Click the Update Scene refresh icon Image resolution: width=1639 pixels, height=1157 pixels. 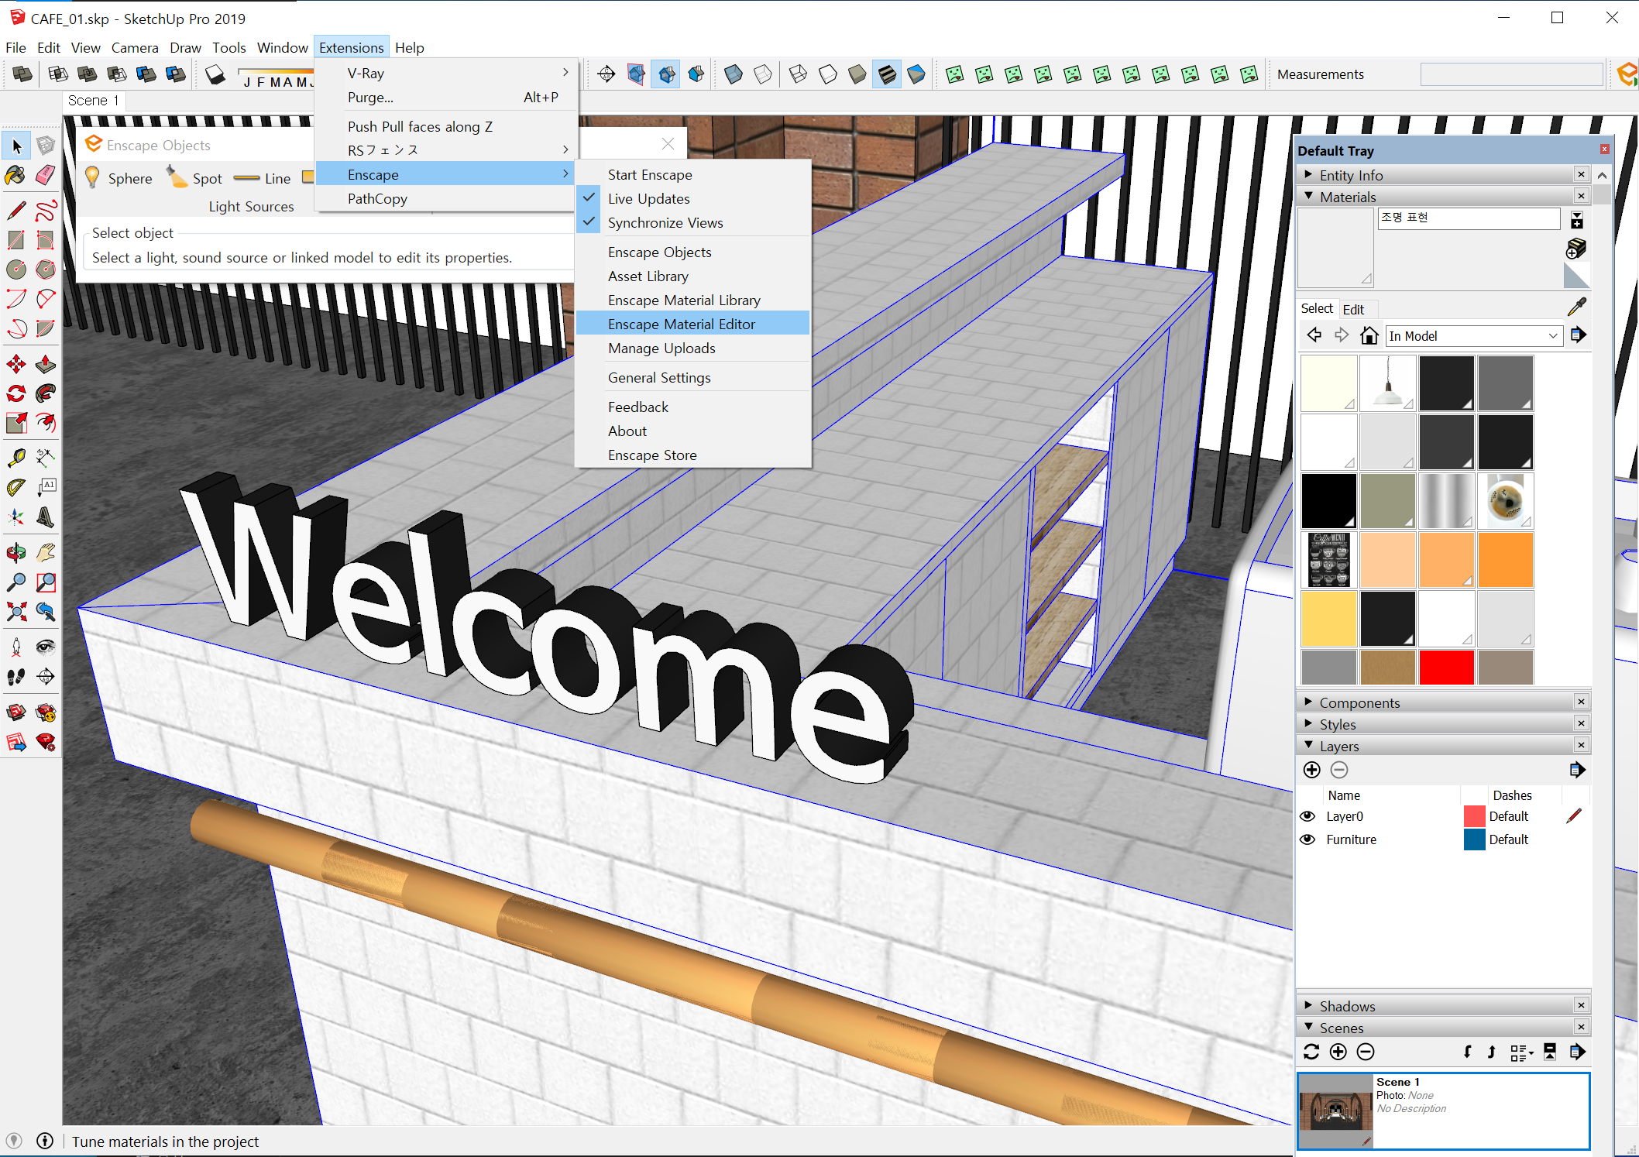(x=1311, y=1052)
